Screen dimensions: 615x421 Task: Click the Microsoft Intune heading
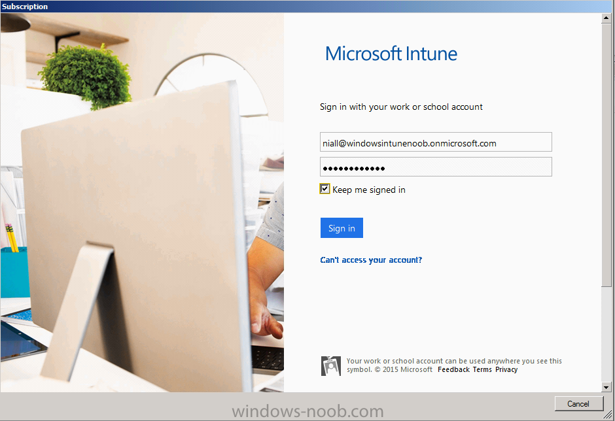391,54
